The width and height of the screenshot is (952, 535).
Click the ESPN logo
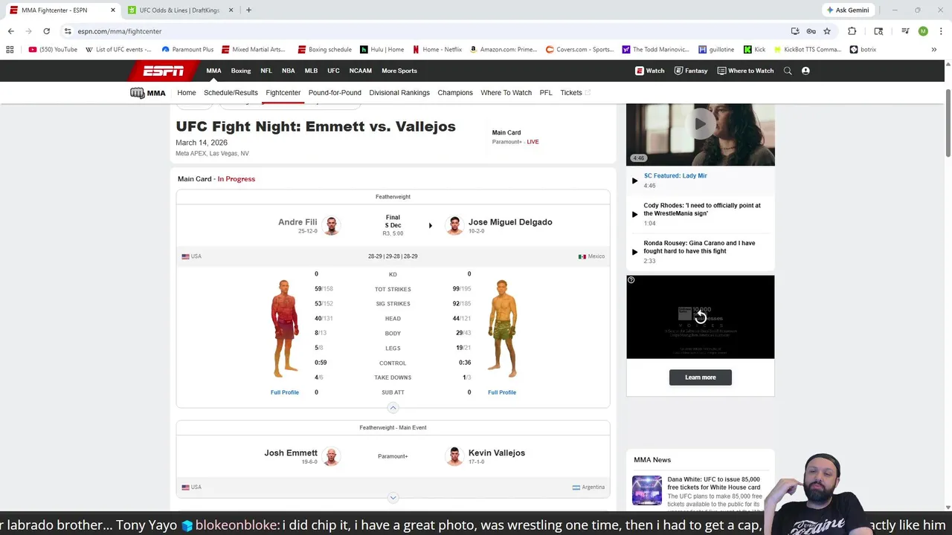pyautogui.click(x=164, y=71)
